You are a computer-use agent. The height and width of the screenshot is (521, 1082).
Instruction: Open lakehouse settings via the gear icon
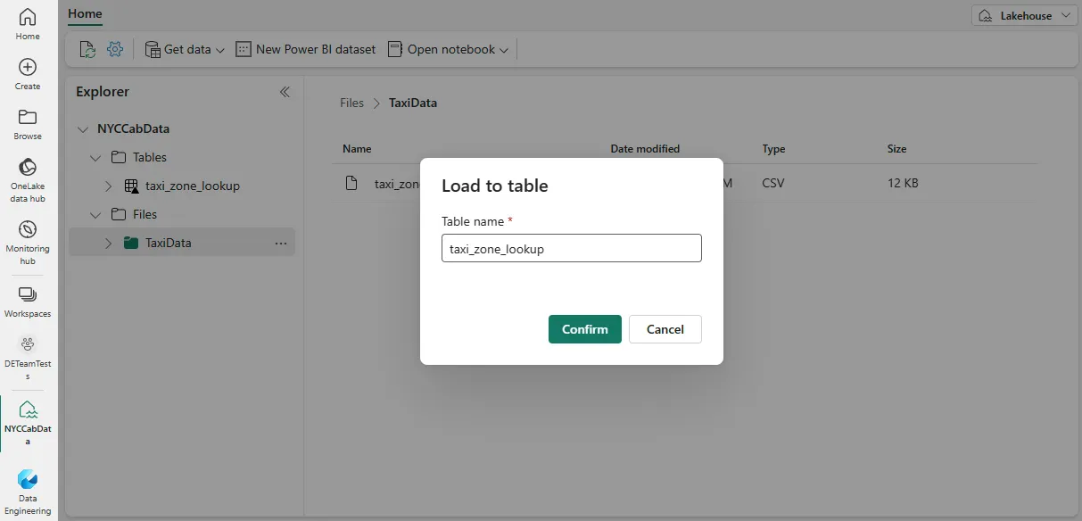click(x=114, y=49)
